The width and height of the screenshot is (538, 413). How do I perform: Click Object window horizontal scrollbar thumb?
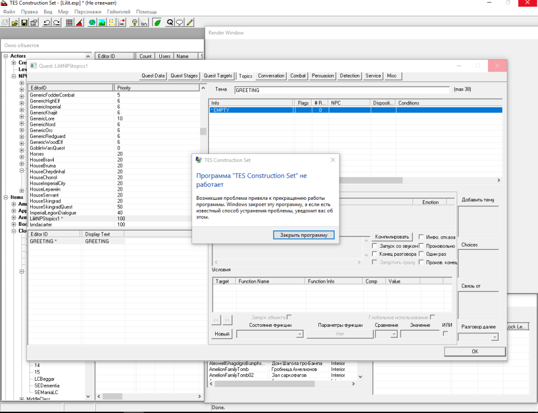point(112,396)
